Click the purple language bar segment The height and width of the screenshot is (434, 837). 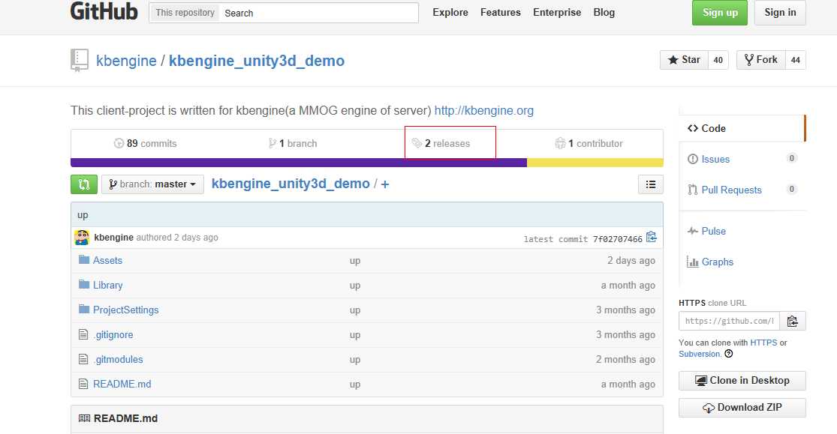pos(299,163)
